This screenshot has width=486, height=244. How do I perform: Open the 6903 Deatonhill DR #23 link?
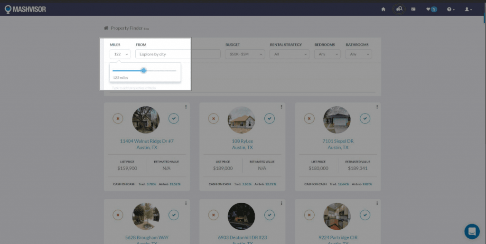tap(242, 237)
